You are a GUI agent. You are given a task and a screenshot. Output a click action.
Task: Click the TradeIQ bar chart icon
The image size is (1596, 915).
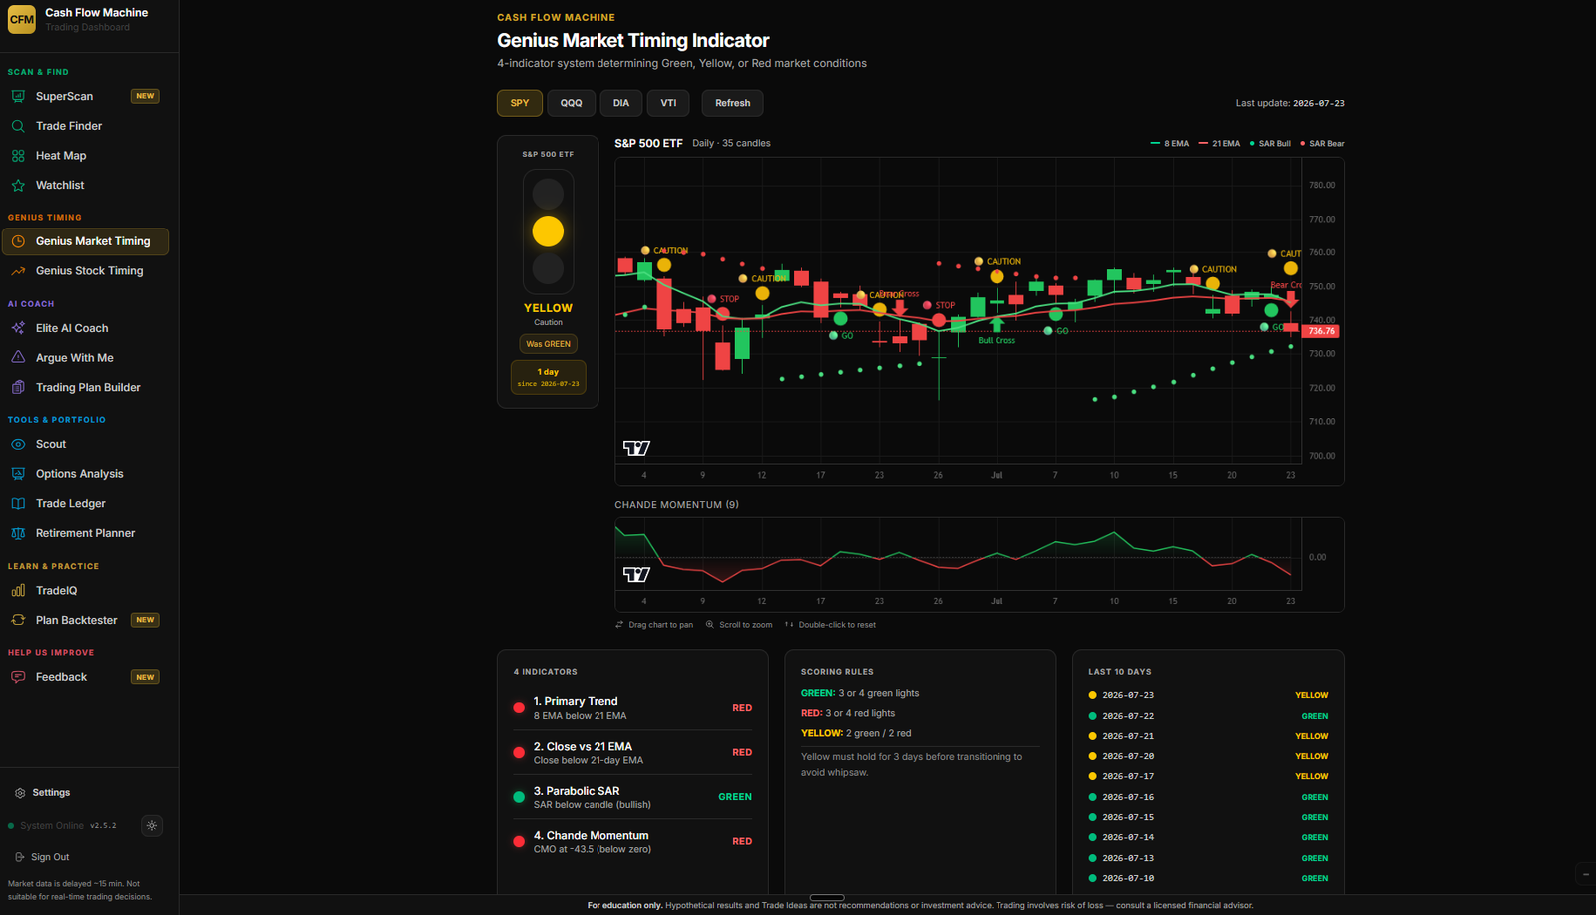[x=18, y=590]
